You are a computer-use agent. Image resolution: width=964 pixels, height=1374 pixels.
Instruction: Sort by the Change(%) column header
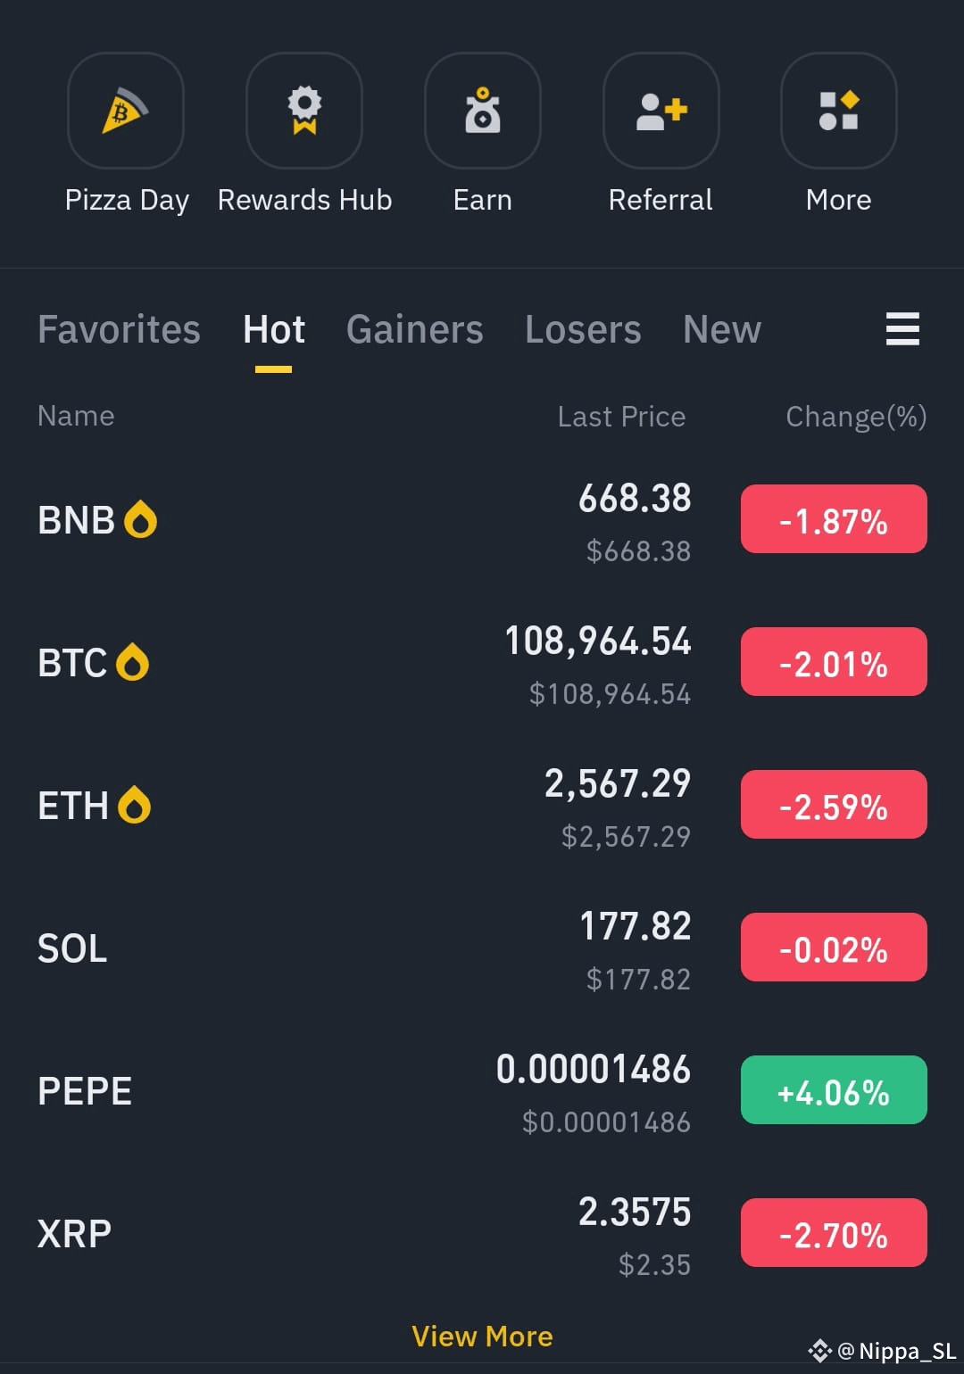click(x=856, y=417)
